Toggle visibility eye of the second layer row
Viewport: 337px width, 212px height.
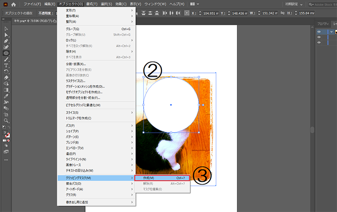click(x=319, y=37)
